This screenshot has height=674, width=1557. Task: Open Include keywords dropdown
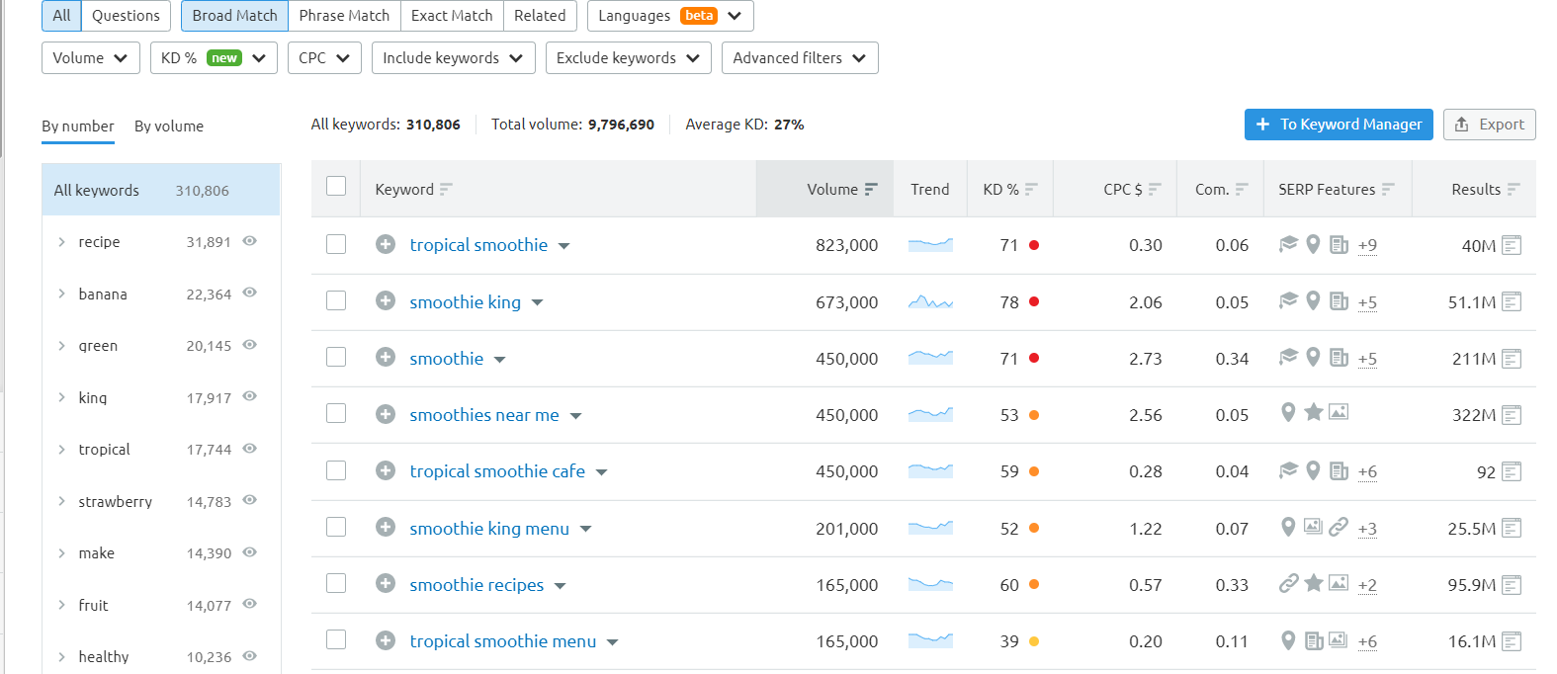point(453,57)
